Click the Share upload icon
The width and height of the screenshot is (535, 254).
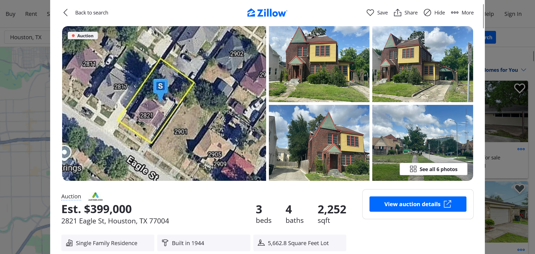click(397, 13)
